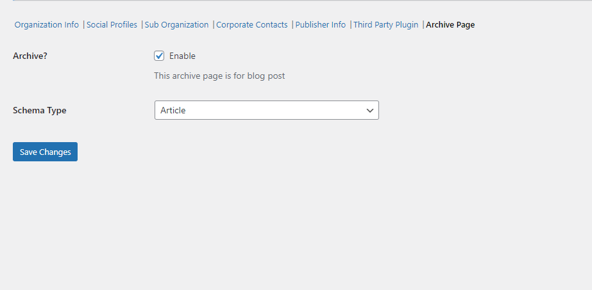The height and width of the screenshot is (290, 592).
Task: Click the Archive? field label
Action: (30, 56)
